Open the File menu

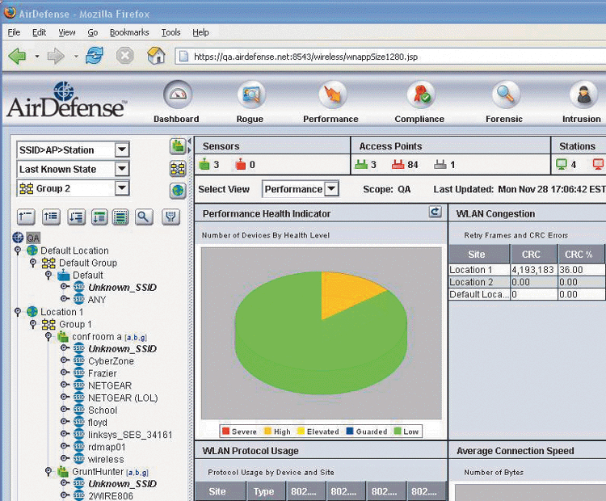(14, 32)
